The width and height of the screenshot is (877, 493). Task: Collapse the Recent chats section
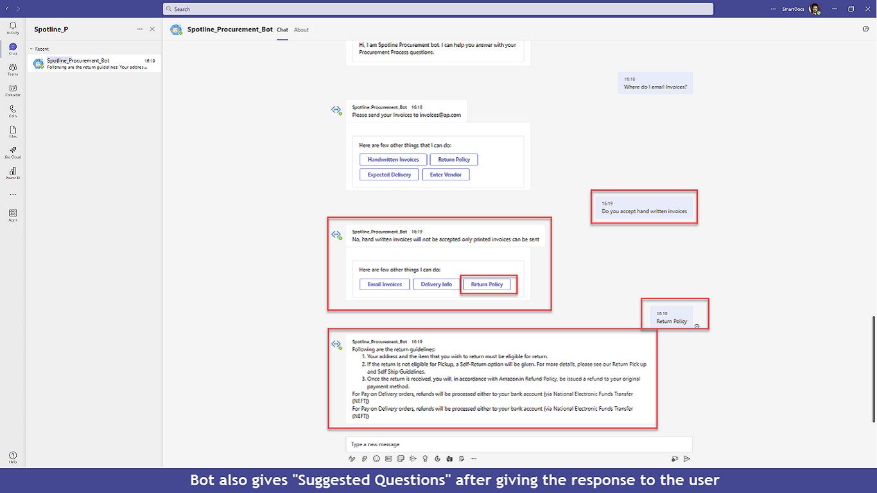31,49
